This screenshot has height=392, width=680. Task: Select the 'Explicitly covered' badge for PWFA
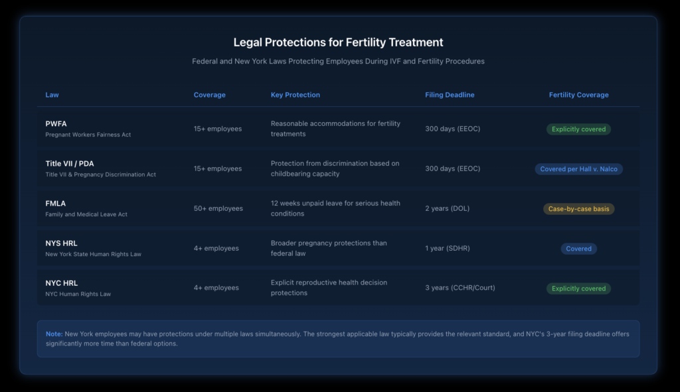(578, 129)
